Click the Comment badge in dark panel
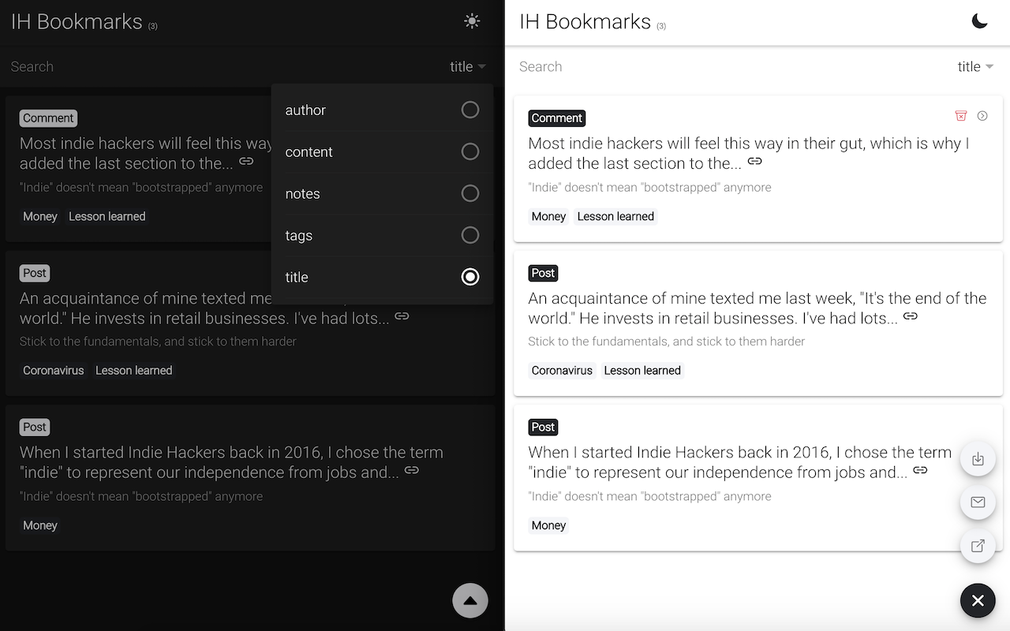Screen dimensions: 1010x631 [48, 118]
